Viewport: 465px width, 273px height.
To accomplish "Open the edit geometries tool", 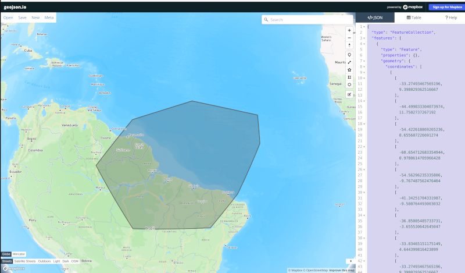I will [x=349, y=94].
